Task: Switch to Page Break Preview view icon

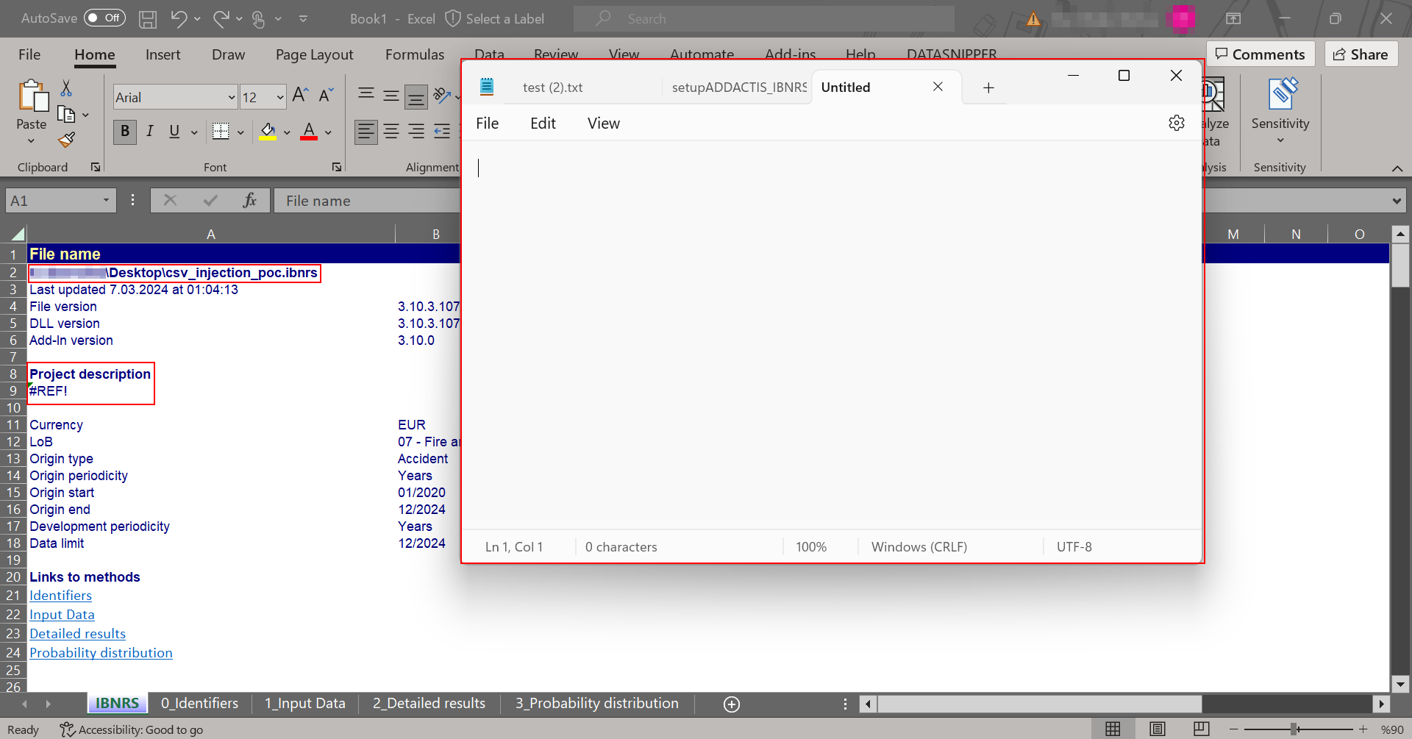Action: [1202, 729]
